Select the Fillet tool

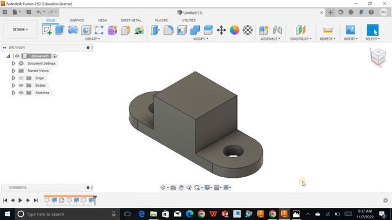tap(168, 30)
